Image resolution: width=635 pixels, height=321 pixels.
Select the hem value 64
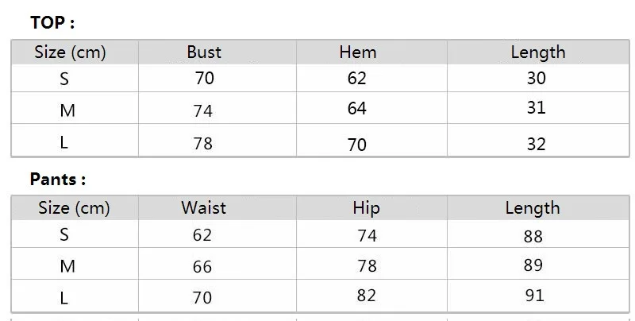click(356, 108)
